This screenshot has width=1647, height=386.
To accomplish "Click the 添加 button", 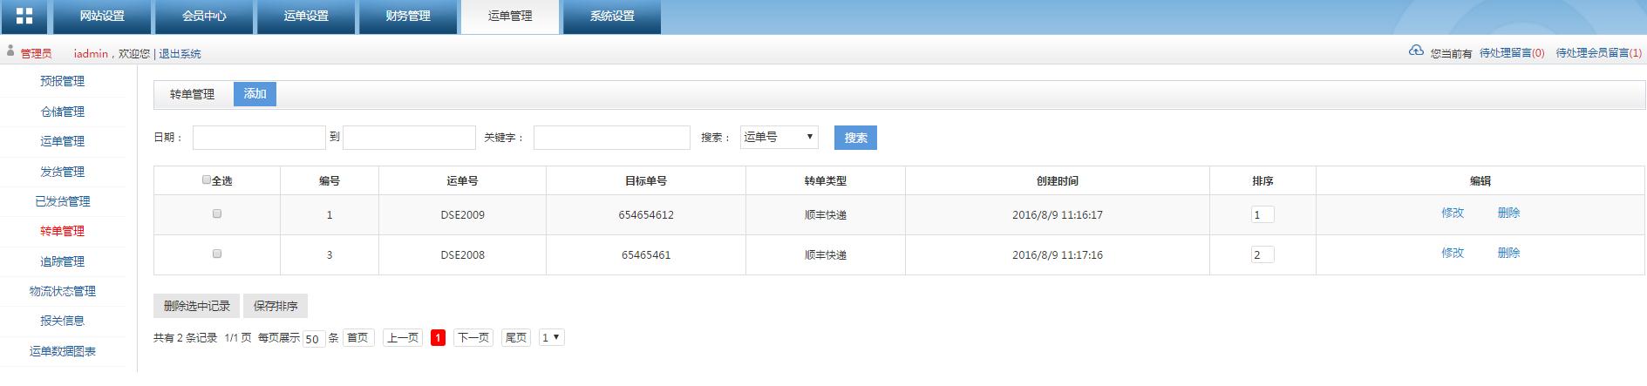I will [x=255, y=94].
